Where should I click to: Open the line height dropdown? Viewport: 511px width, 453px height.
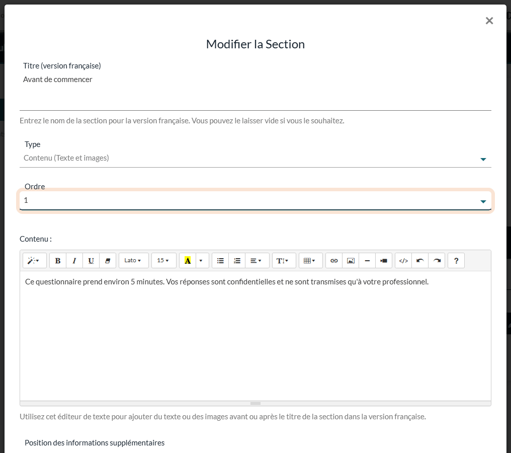[x=284, y=261]
